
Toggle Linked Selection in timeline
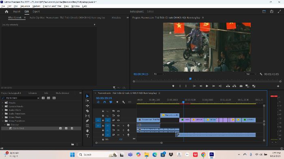(x=111, y=102)
